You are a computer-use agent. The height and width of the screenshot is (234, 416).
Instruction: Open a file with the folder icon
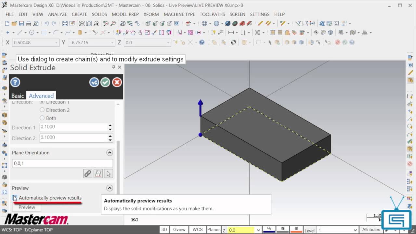click(14, 23)
